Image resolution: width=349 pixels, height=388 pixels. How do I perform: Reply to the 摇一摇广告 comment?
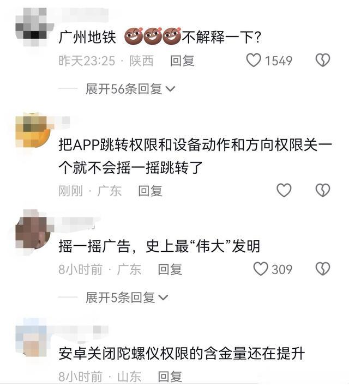coord(170,269)
